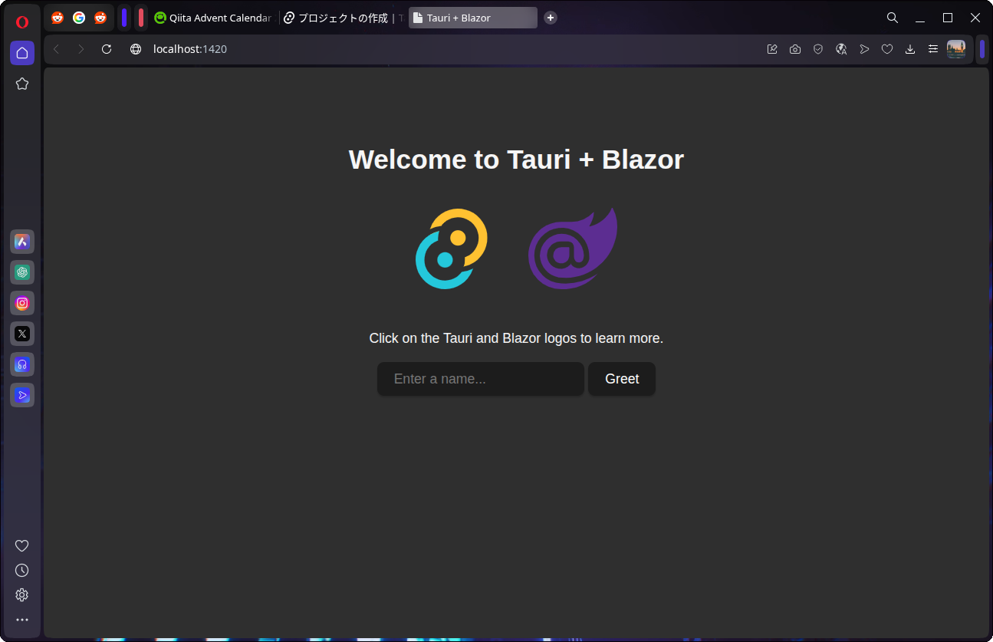Open History clock icon in sidebar
993x642 pixels.
click(22, 570)
